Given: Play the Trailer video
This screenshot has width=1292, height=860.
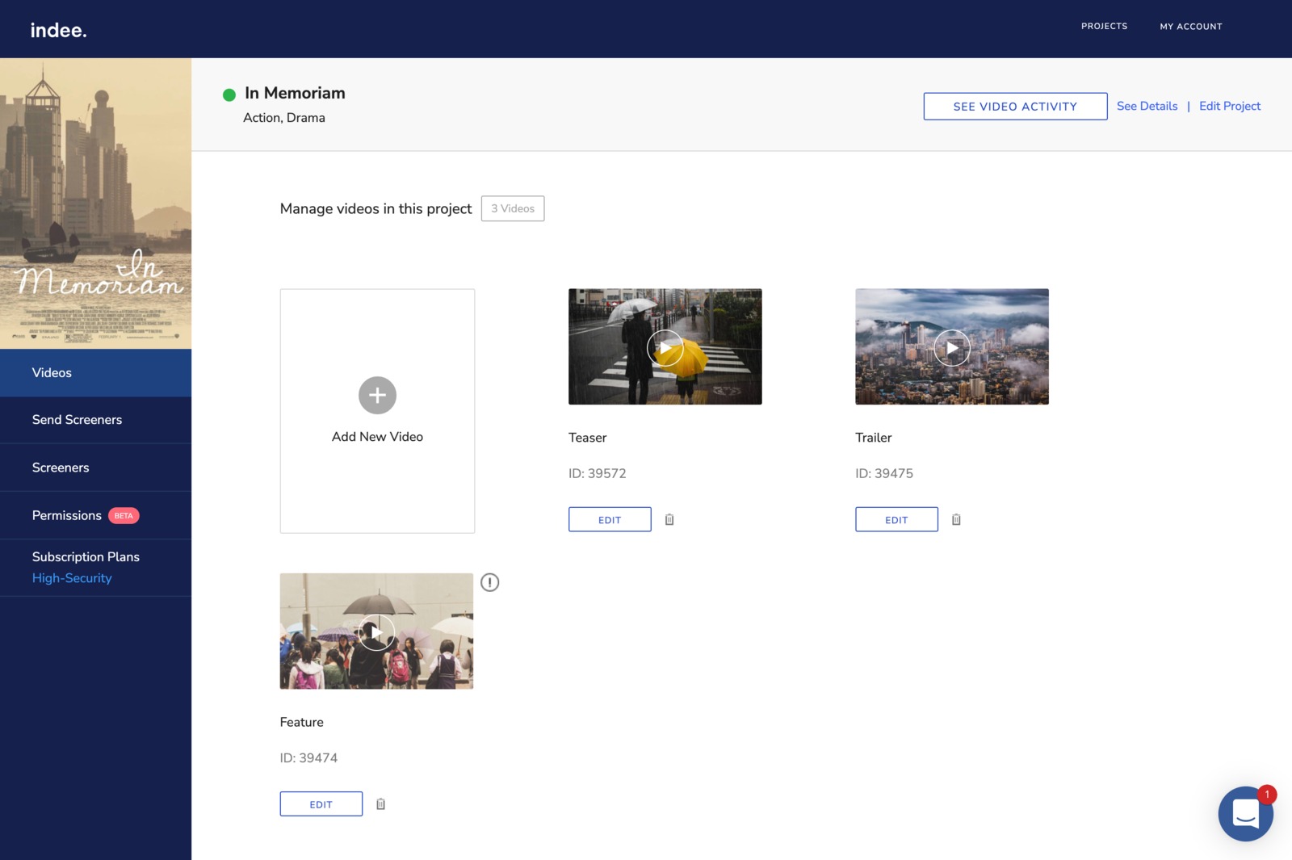Looking at the screenshot, I should 951,348.
